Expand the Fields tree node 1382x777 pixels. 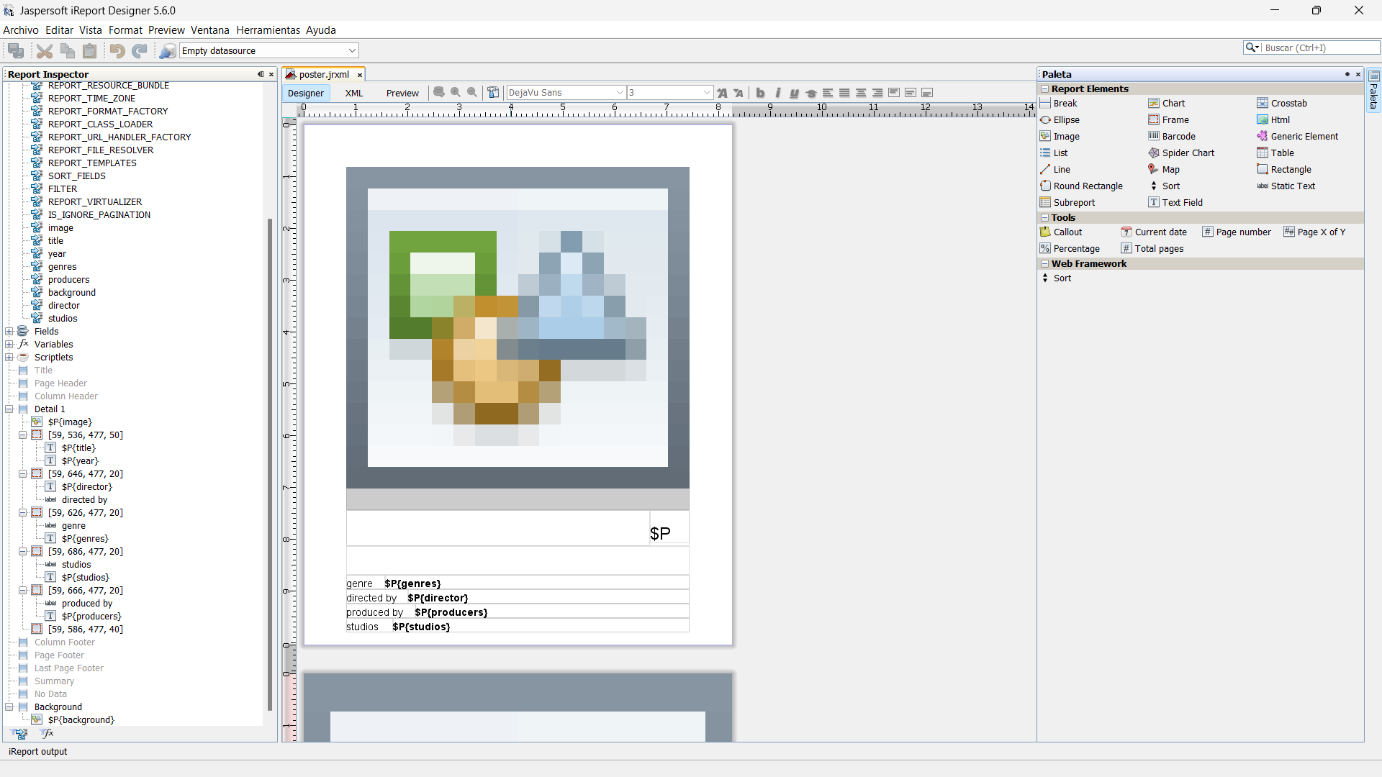coord(9,332)
